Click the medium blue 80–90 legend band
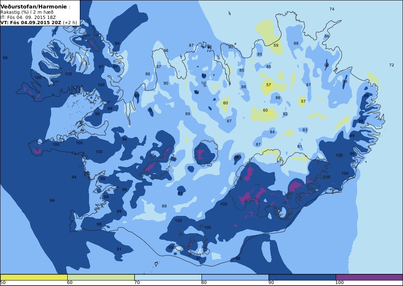Viewport: 403px width, 286px height. tap(235, 277)
